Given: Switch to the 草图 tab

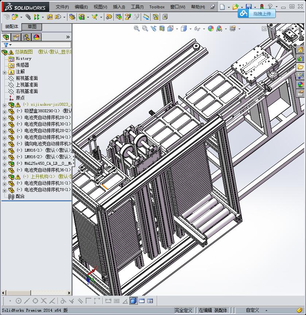Looking at the screenshot, I should point(32,27).
